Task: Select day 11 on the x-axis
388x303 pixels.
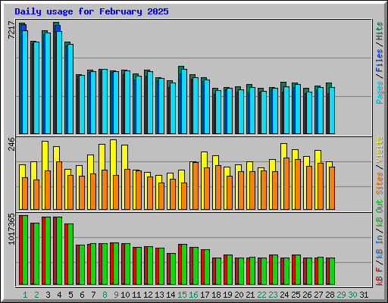Action: point(136,295)
